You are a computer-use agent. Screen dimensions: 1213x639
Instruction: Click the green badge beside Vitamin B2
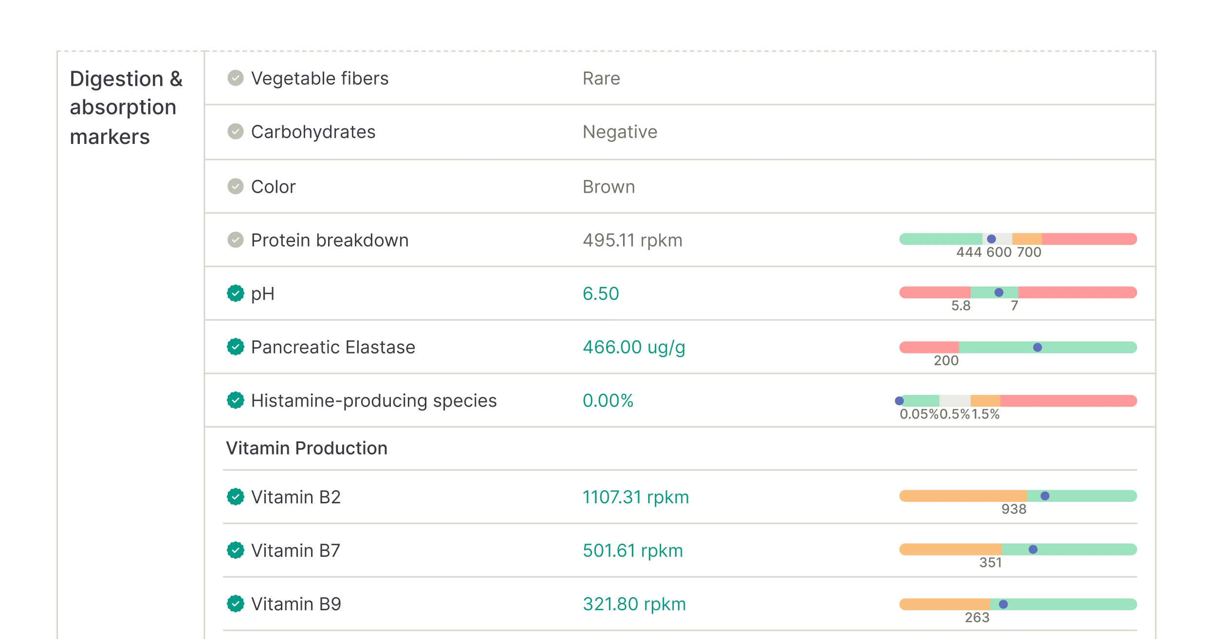[x=236, y=497]
